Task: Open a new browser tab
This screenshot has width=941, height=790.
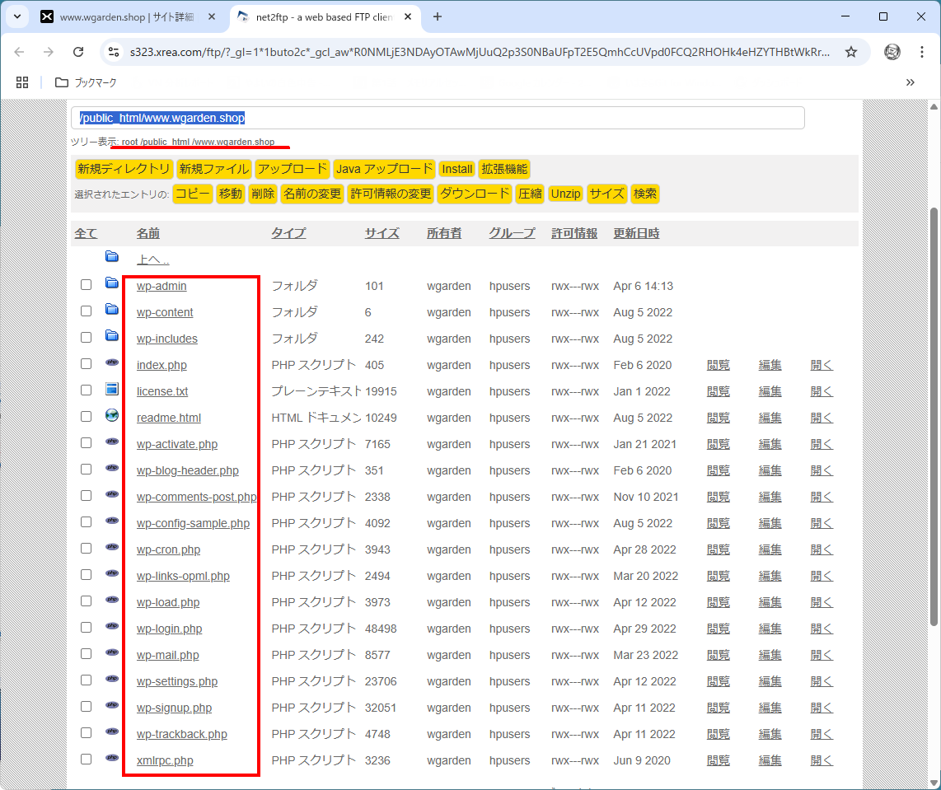Action: point(437,16)
